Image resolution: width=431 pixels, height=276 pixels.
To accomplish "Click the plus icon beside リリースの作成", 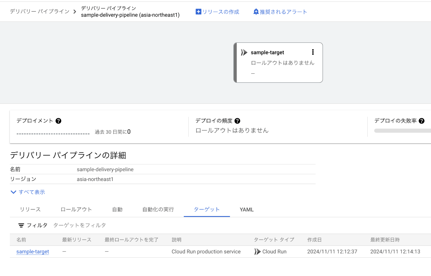I will (199, 12).
